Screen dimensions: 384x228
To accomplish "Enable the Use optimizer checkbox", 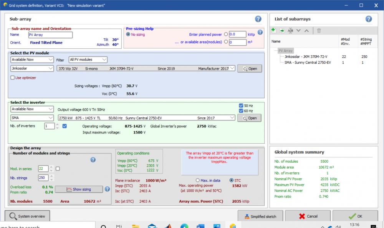I will (x=13, y=78).
